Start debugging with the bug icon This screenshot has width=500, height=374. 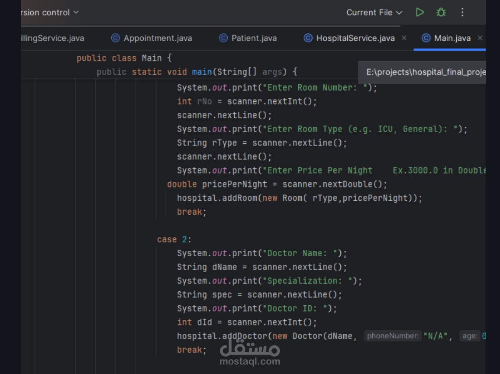(x=441, y=12)
